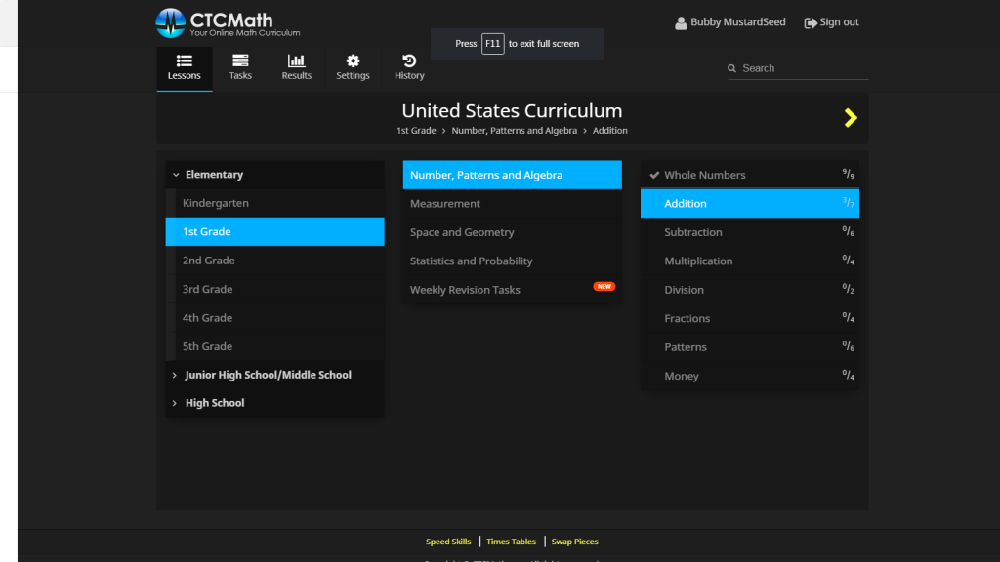Click the Addition breadcrumb
The image size is (1000, 562).
pos(609,131)
